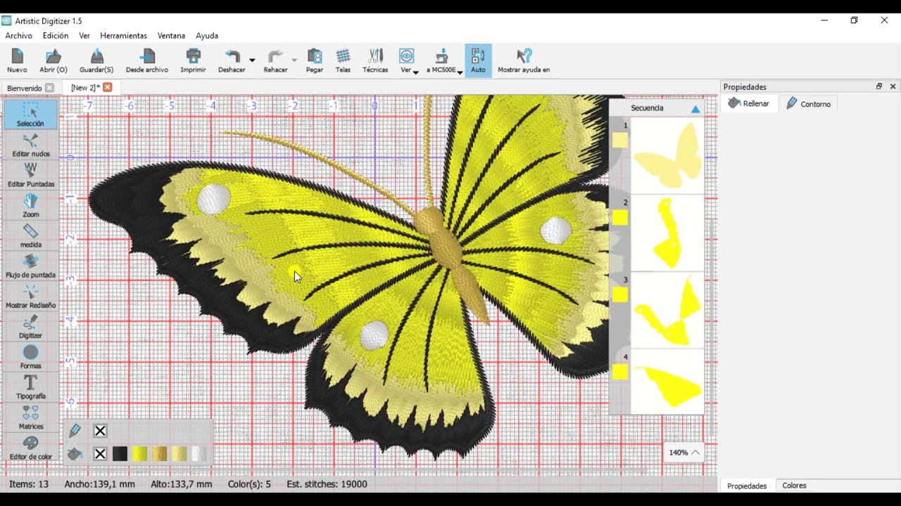Open the Ventana menu
Viewport: 901px width, 506px height.
tap(171, 35)
